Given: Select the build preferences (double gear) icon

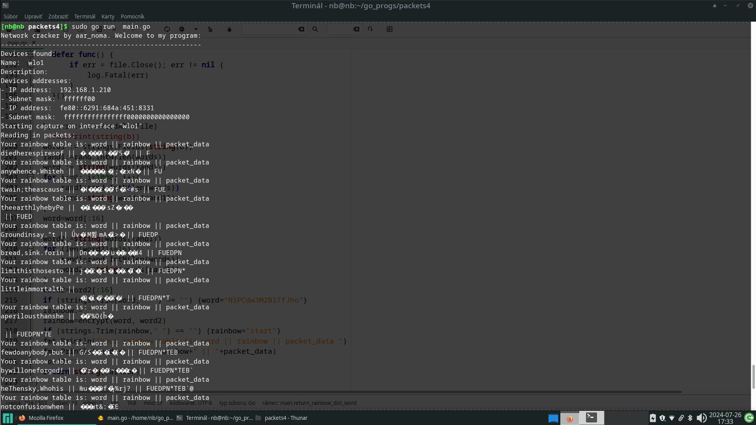Looking at the screenshot, I should 210,29.
